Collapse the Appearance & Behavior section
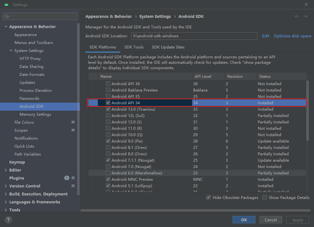Image resolution: width=314 pixels, height=227 pixels. point(6,27)
